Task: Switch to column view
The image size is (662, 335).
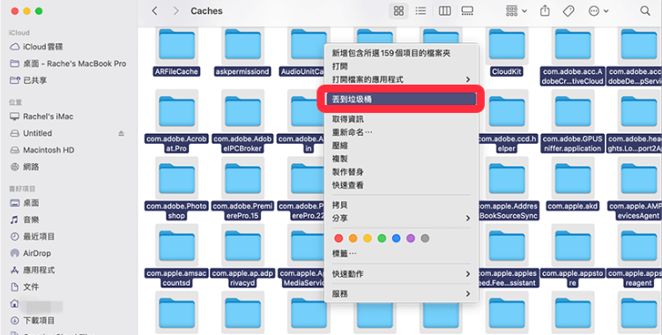Action: pyautogui.click(x=444, y=11)
